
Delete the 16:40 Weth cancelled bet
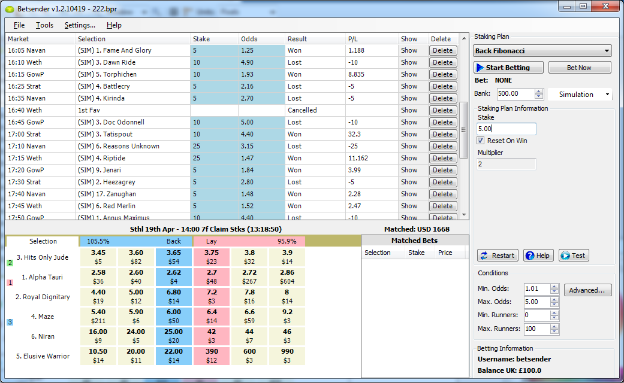pyautogui.click(x=442, y=110)
